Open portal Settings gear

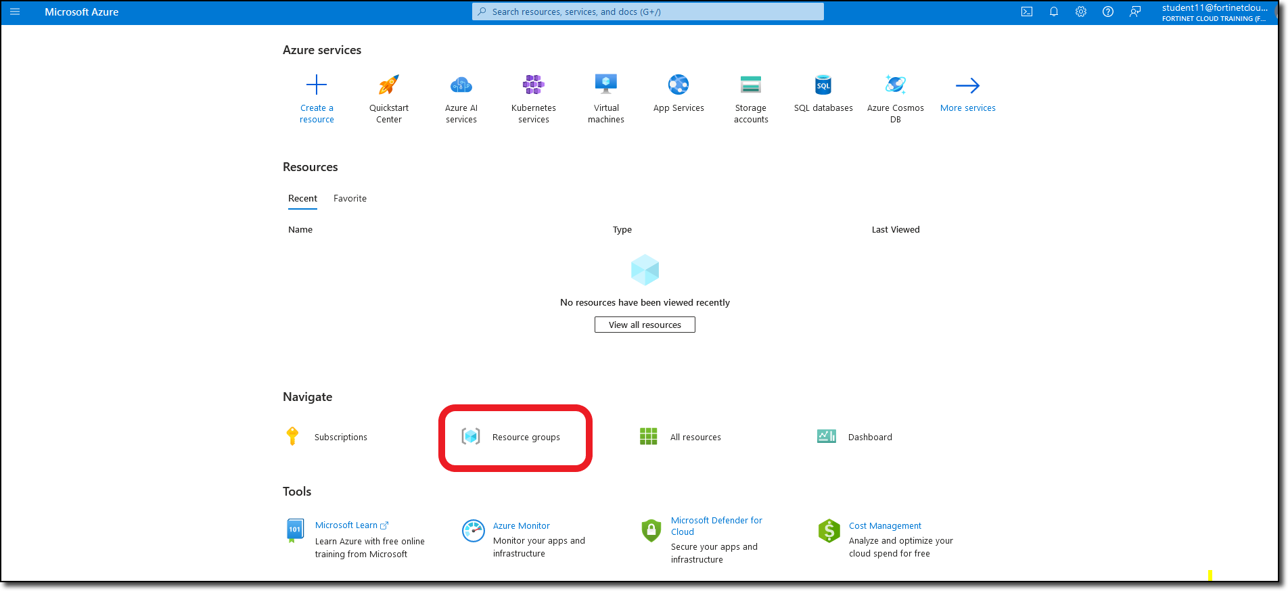tap(1081, 11)
